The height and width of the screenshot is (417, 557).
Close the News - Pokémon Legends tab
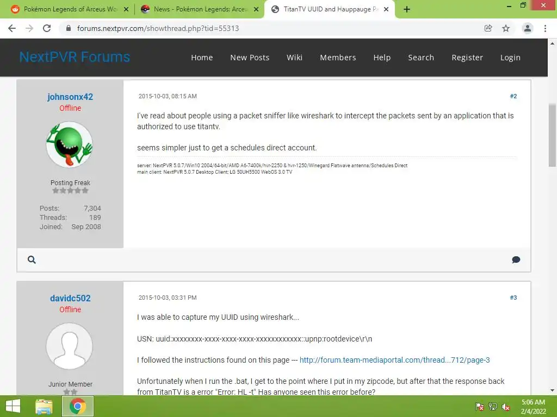coord(256,9)
